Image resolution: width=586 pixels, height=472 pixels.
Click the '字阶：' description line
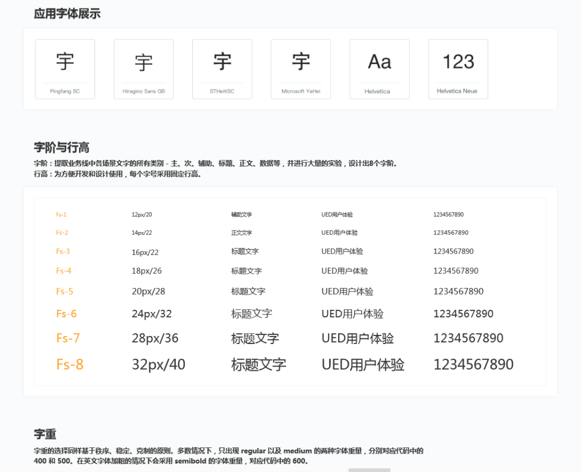pos(216,163)
